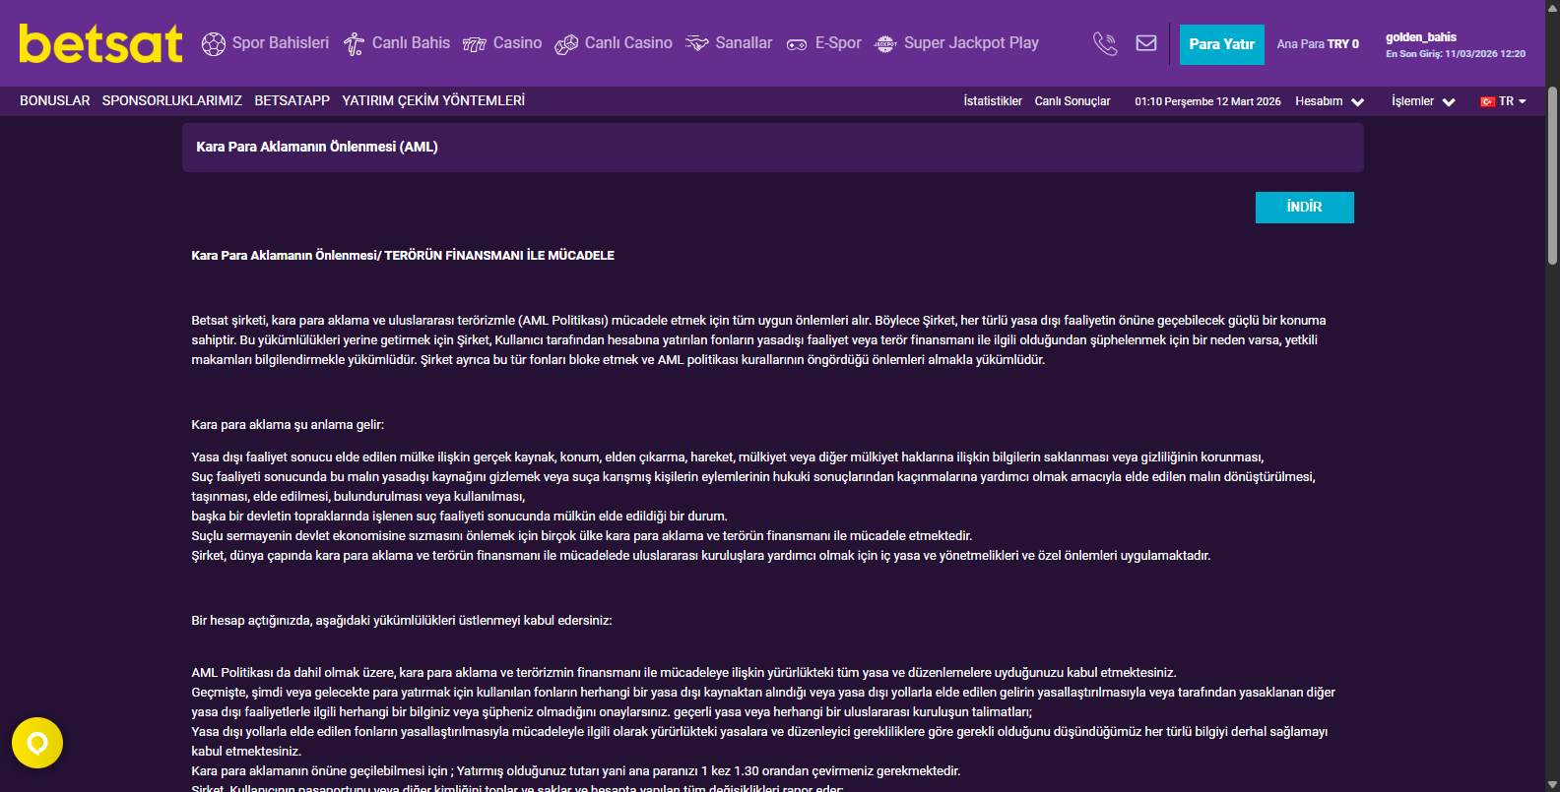This screenshot has width=1560, height=792.
Task: Open Spor Bahisleri via the soccer ball icon
Action: pos(214,44)
